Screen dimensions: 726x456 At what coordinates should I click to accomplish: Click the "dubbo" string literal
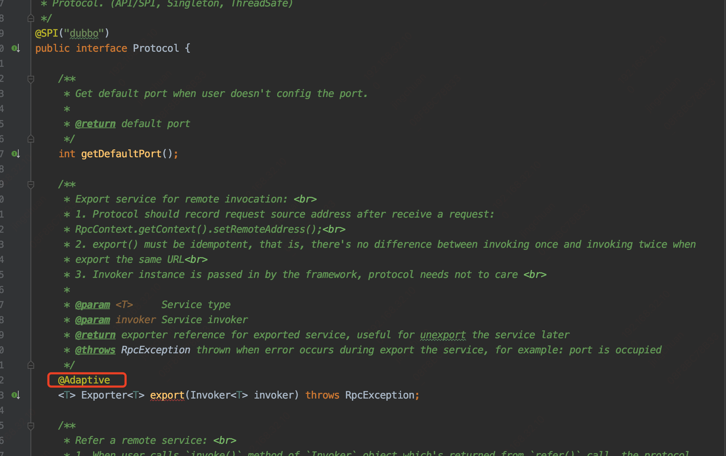click(84, 33)
